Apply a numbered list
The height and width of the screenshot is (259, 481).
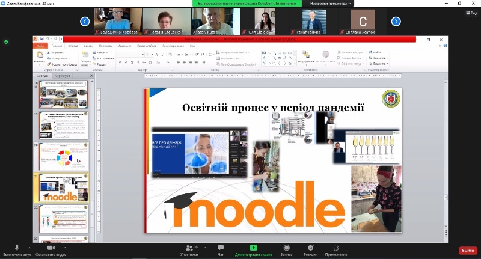[x=187, y=55]
